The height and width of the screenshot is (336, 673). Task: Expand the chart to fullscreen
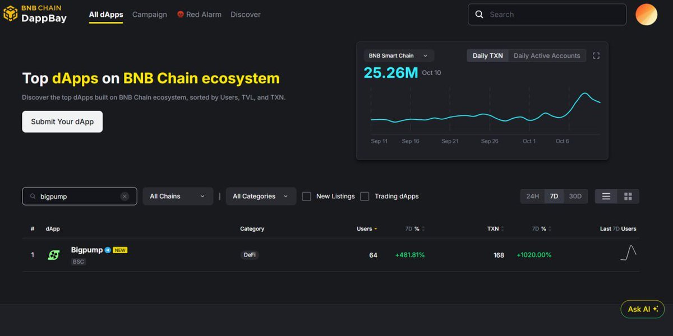tap(596, 55)
